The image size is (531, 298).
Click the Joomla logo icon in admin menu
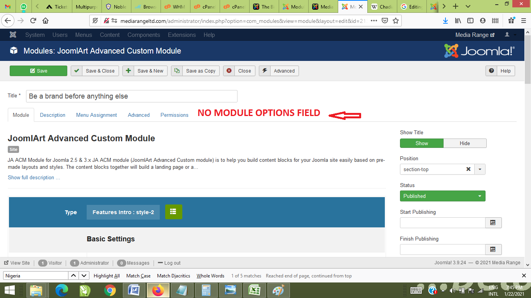[x=13, y=35]
